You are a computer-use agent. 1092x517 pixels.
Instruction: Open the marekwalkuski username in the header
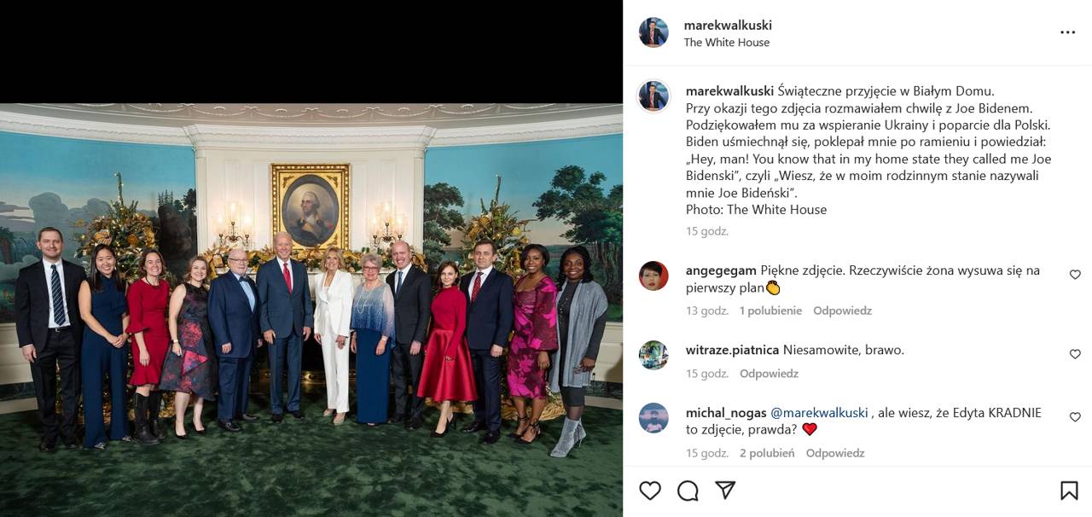pyautogui.click(x=728, y=26)
